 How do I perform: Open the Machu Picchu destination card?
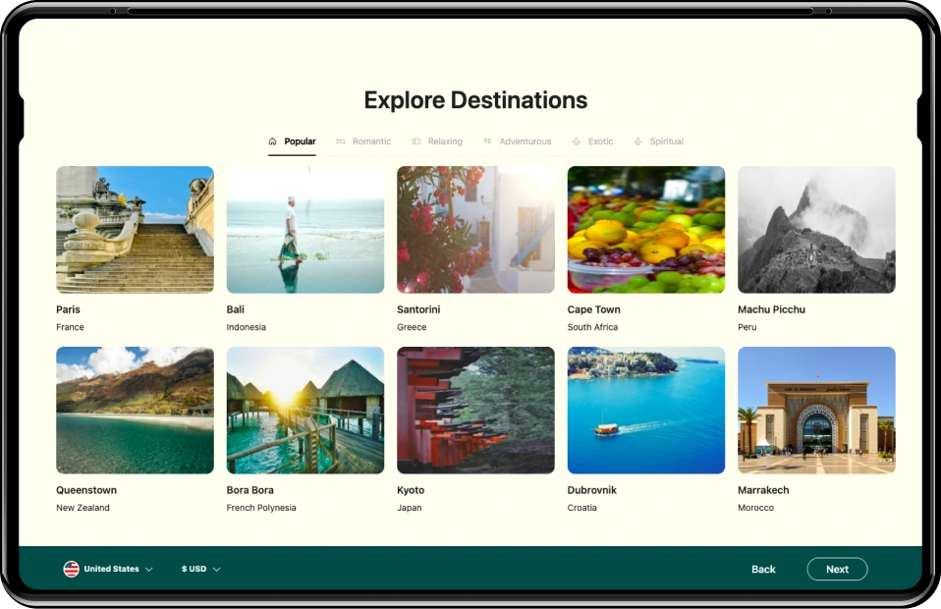click(815, 229)
